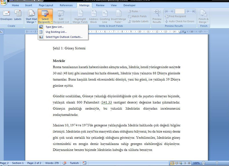Click Auto Check for Errors
229x166 pixels.
coord(181,21)
